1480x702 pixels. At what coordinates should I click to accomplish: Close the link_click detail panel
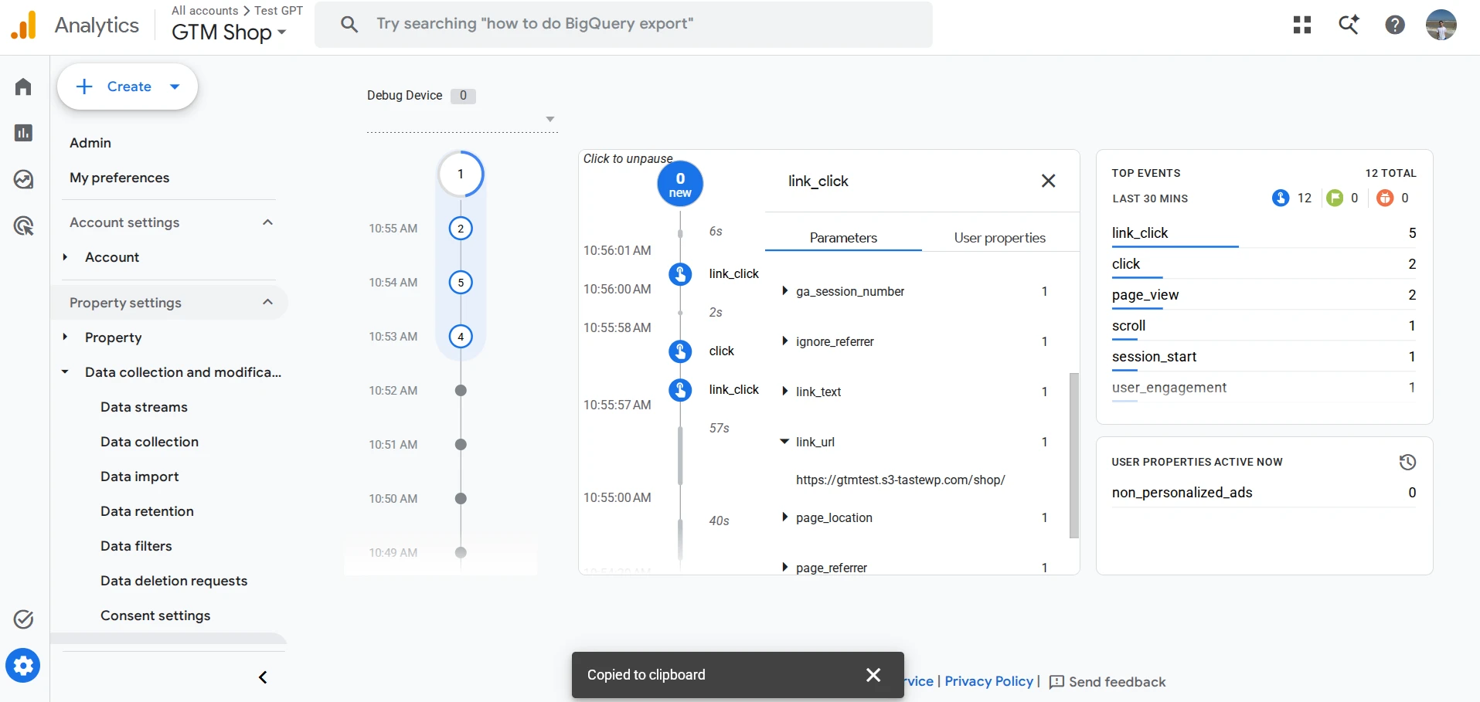1048,181
